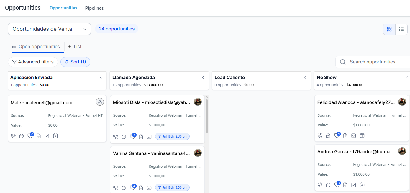Open the Andrea García opportunity title
Image resolution: width=410 pixels, height=193 pixels.
click(356, 152)
